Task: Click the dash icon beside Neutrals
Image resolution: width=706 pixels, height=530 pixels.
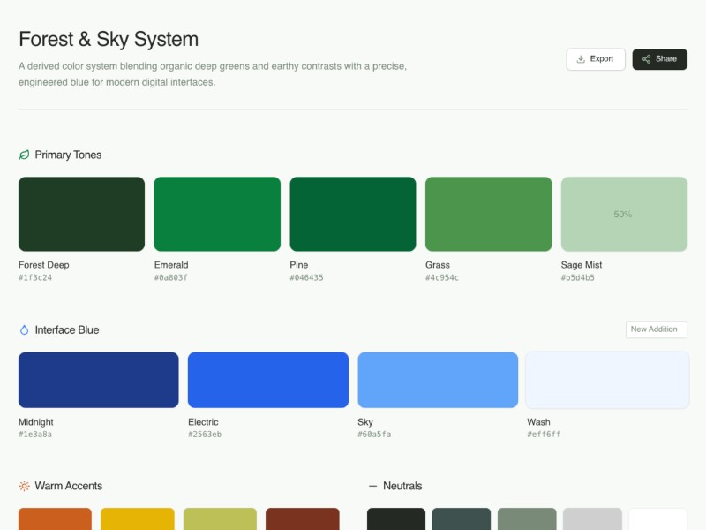Action: tap(372, 485)
